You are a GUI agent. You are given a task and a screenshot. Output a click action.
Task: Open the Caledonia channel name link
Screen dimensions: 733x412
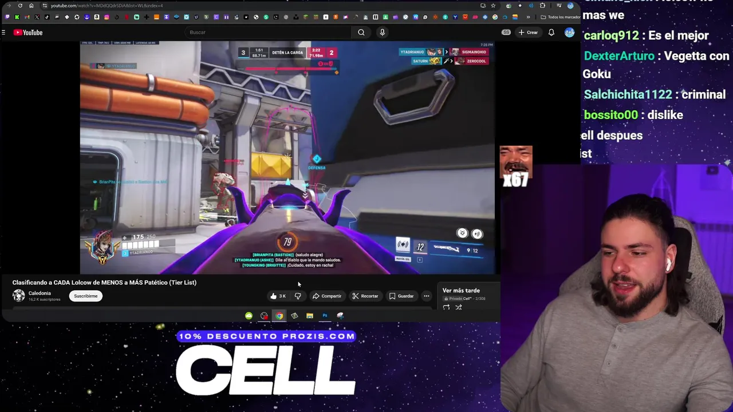40,293
